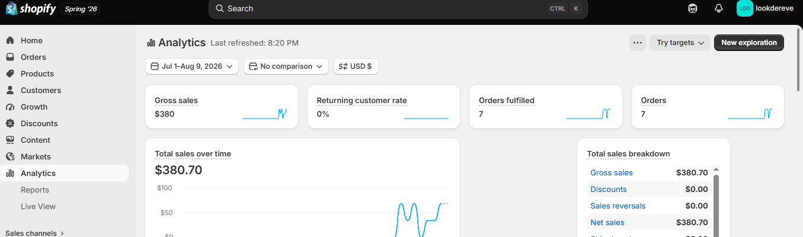Image resolution: width=803 pixels, height=237 pixels.
Task: Click the Customers person icon in sidebar
Action: pos(10,91)
